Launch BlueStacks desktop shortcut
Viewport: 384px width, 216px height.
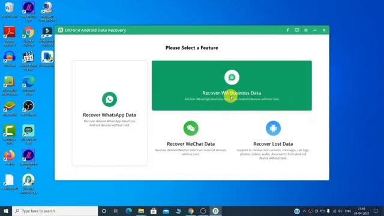(x=10, y=108)
